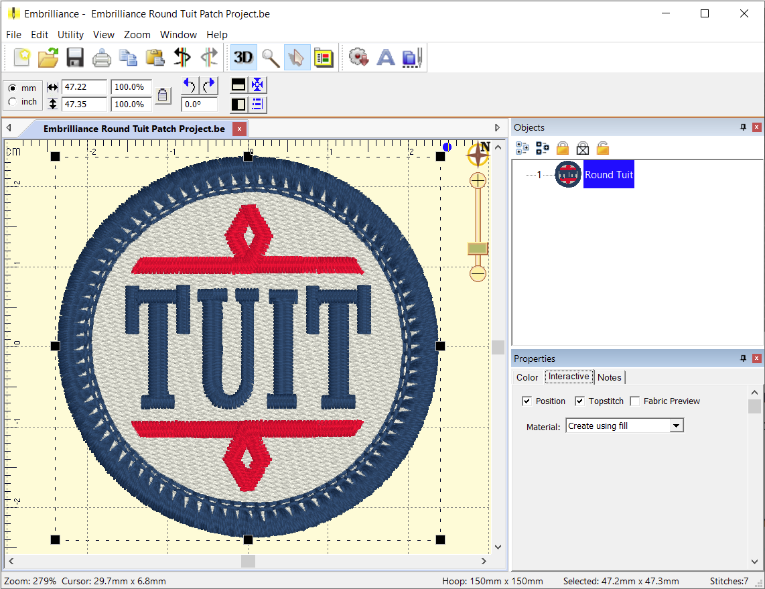Close the Round Tuit Patch Project tab
This screenshot has width=765, height=589.
pyautogui.click(x=239, y=129)
